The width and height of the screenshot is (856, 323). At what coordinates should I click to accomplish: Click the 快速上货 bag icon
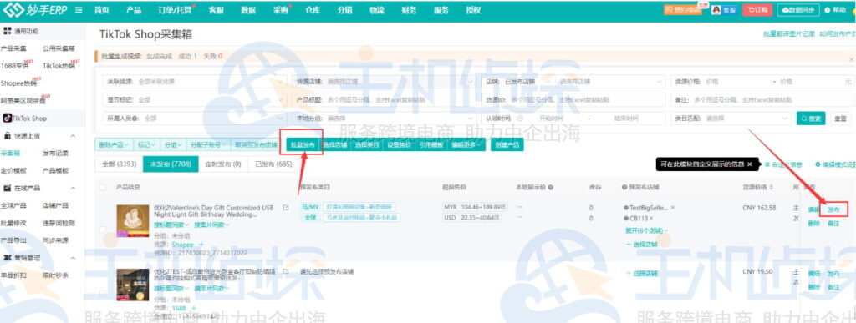pyautogui.click(x=8, y=136)
